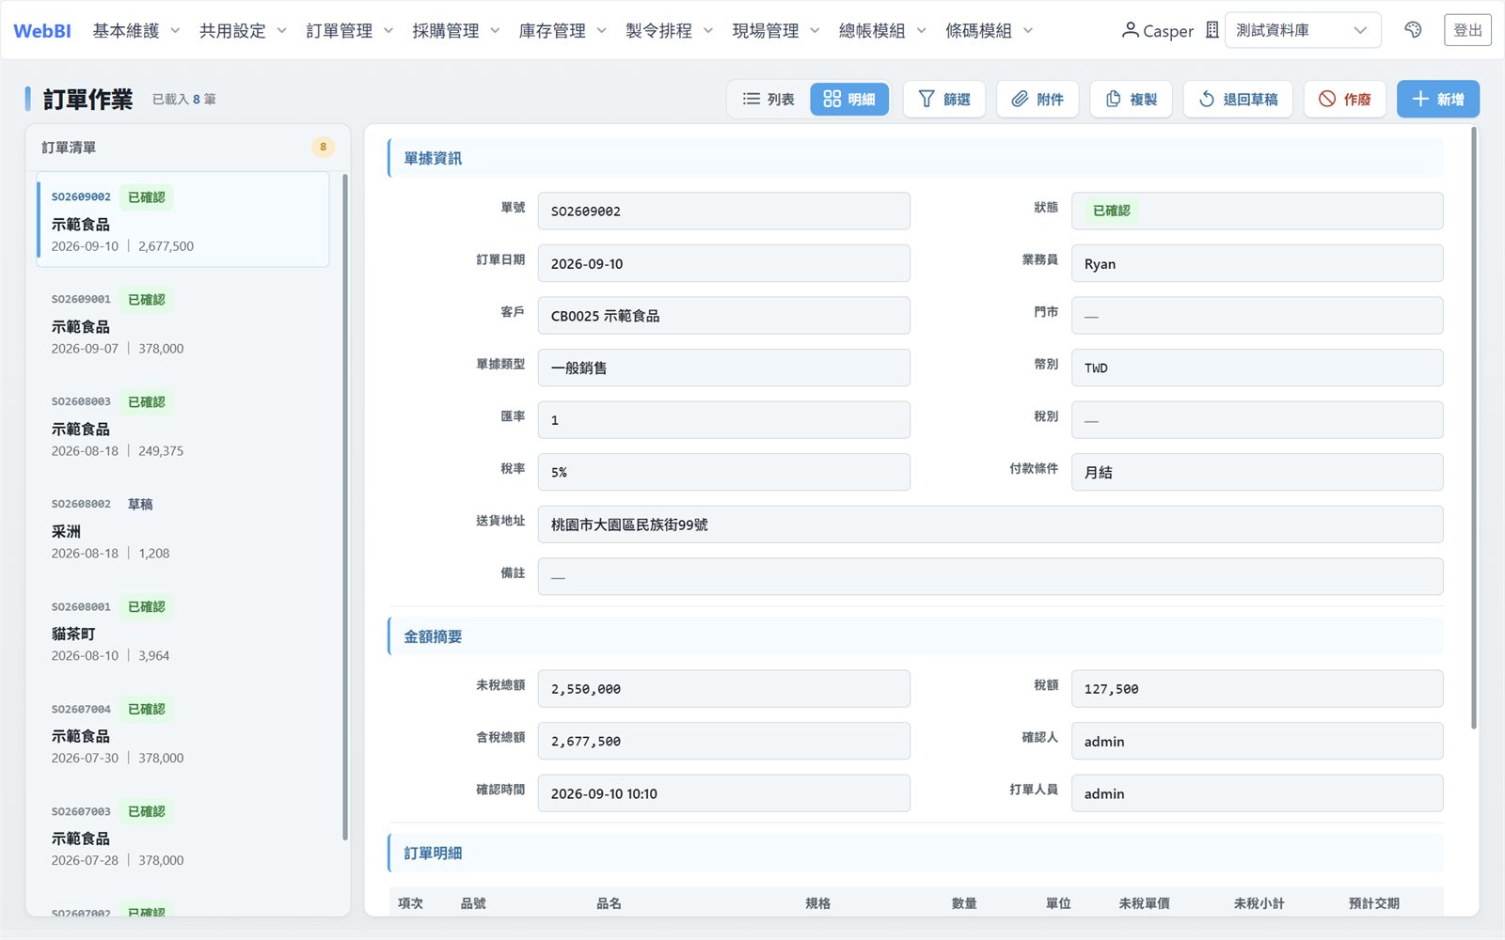Switch to 列表 list view

[x=768, y=99]
